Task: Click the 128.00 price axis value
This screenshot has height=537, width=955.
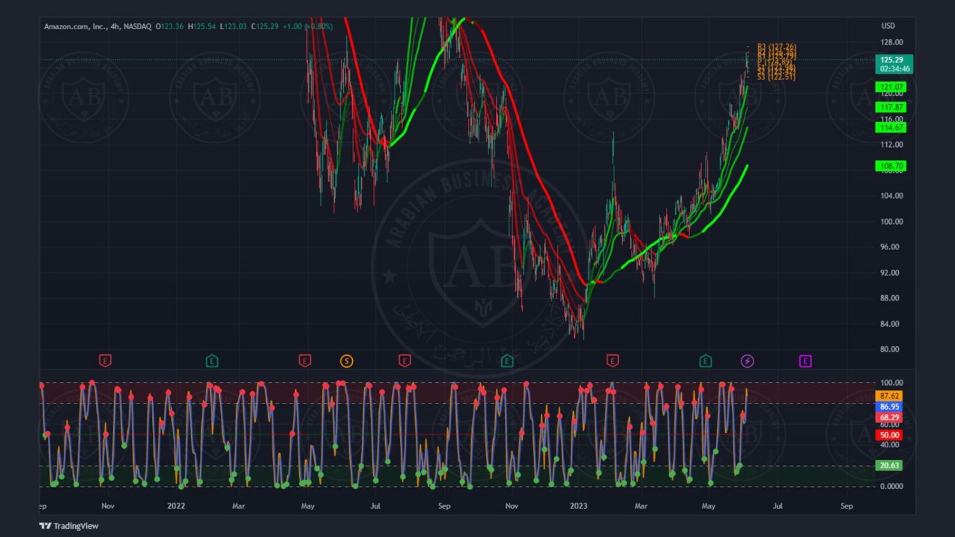Action: tap(891, 43)
